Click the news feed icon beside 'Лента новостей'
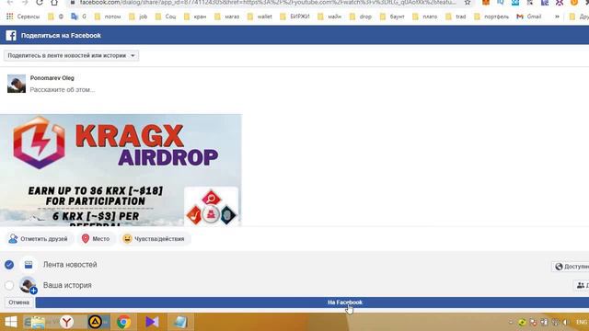This screenshot has width=589, height=331. (x=29, y=265)
